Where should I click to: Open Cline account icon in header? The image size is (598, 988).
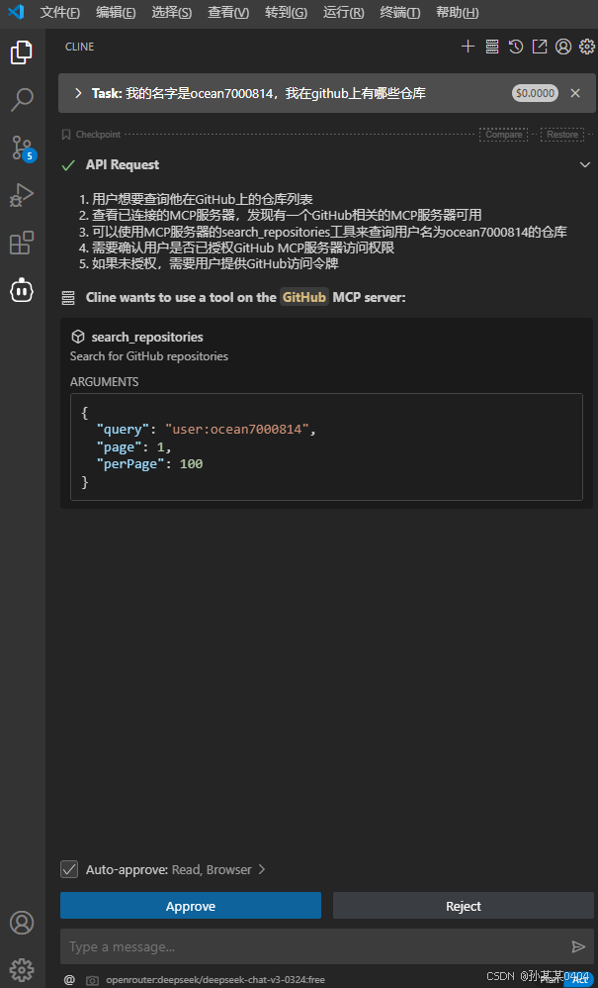563,46
